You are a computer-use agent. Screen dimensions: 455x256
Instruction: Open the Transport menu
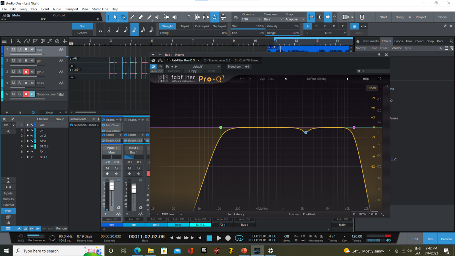71,9
